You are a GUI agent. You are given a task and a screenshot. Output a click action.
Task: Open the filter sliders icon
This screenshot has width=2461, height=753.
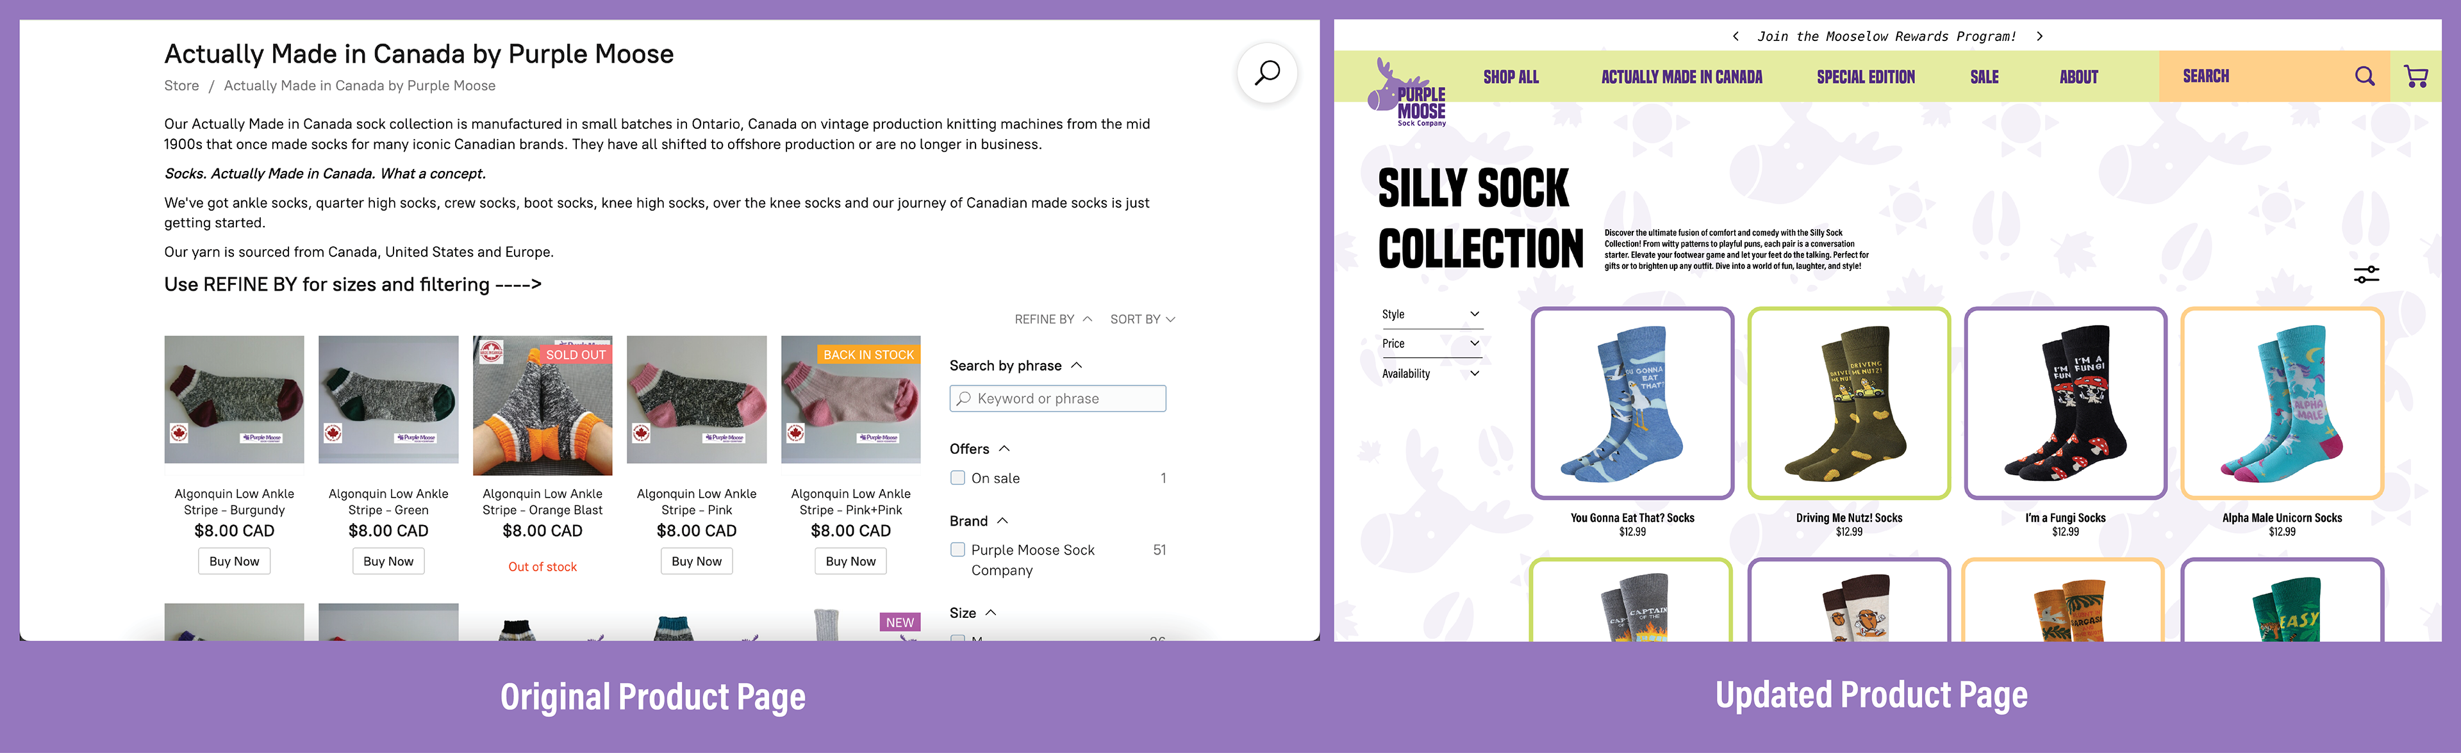tap(2366, 275)
